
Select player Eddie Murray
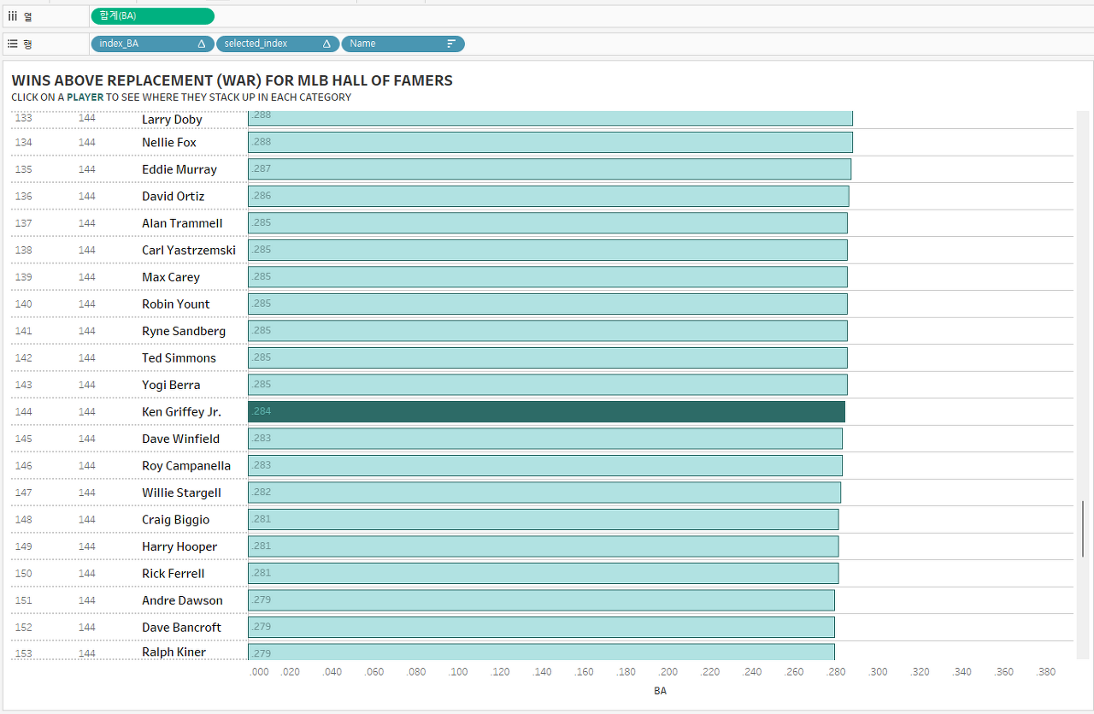pos(179,169)
